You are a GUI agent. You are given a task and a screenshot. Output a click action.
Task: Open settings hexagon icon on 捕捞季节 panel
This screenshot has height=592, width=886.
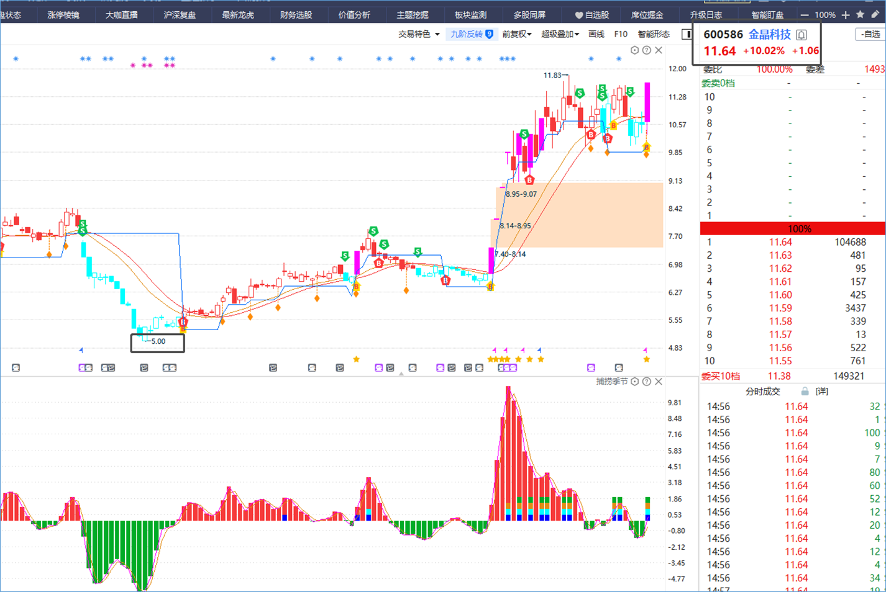click(x=635, y=381)
